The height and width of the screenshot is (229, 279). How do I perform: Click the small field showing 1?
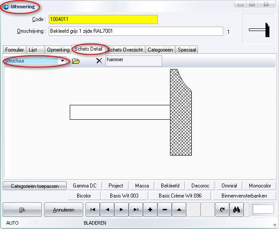(228, 32)
